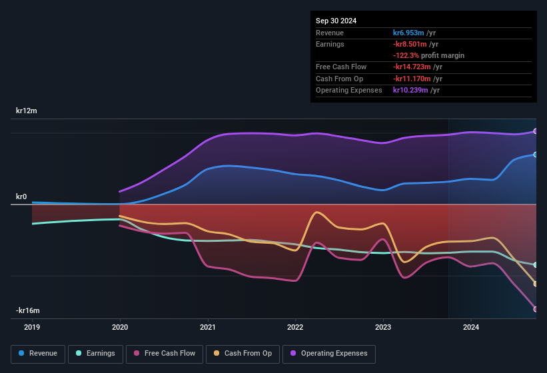The height and width of the screenshot is (373, 547).
Task: Select the purple Operating Expenses endpoint marker
Action: pos(536,131)
